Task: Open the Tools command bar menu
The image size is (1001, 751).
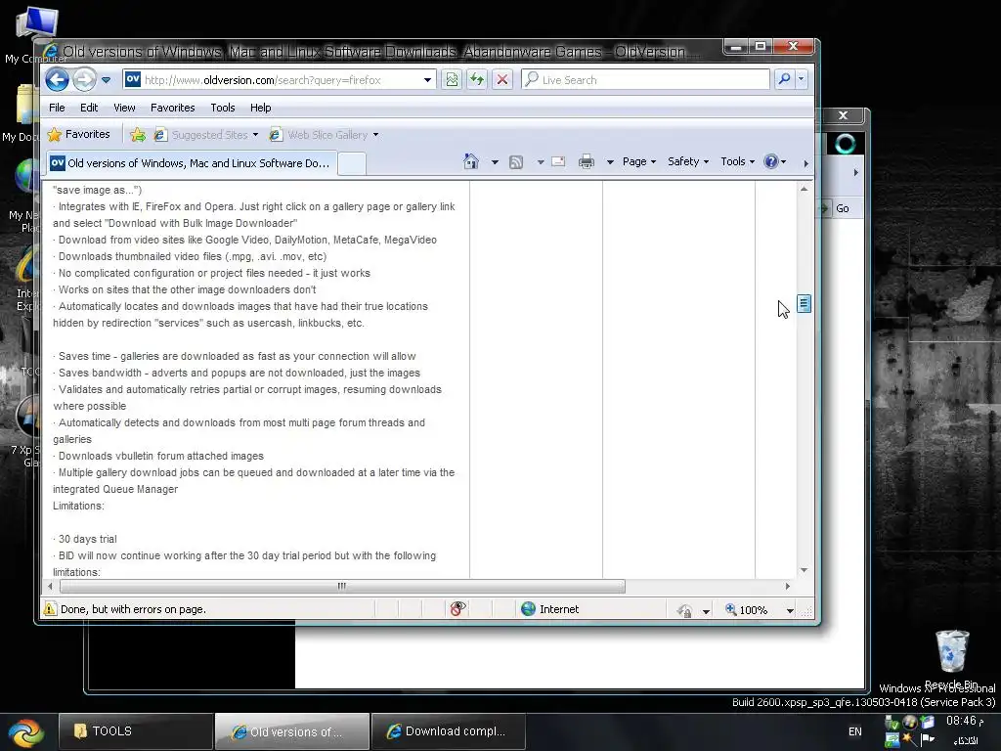Action: click(737, 161)
